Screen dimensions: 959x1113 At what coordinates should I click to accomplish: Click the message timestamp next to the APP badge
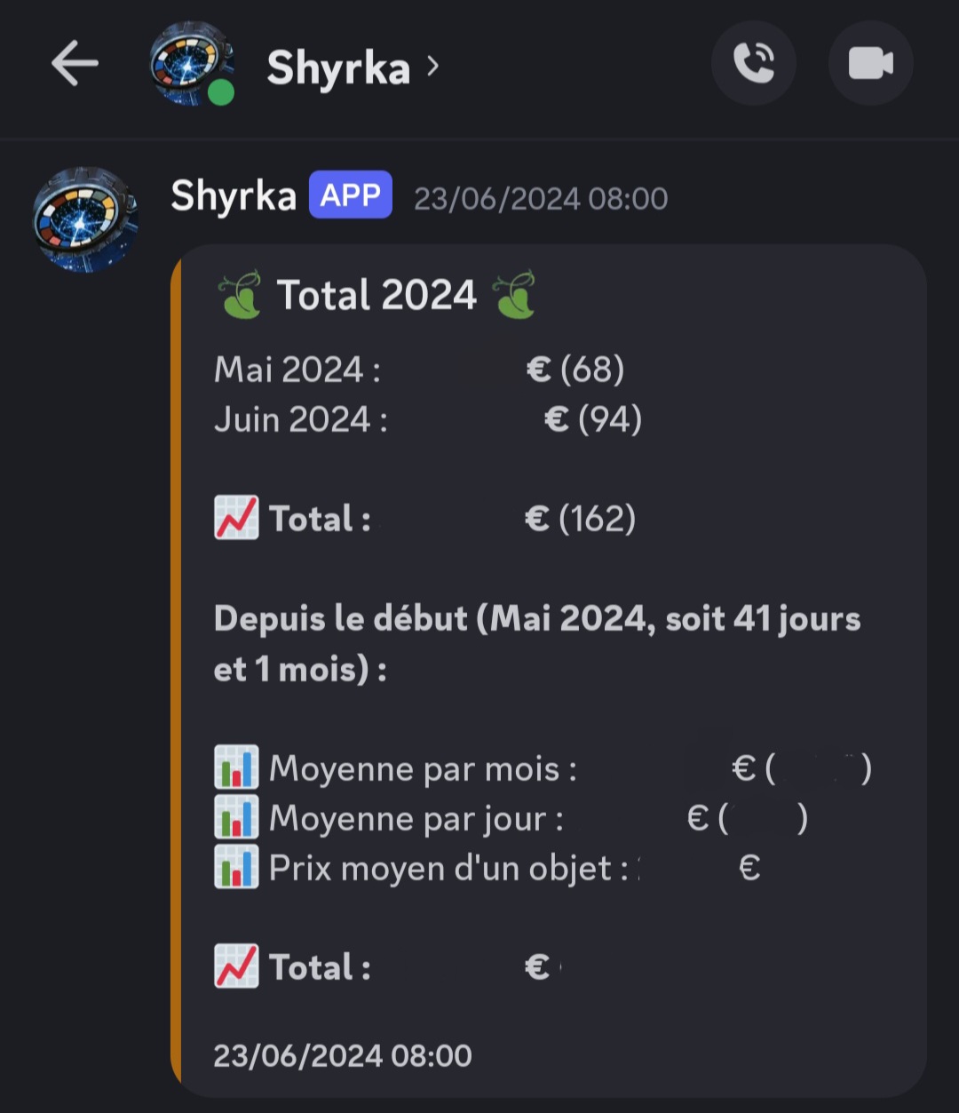(x=541, y=198)
